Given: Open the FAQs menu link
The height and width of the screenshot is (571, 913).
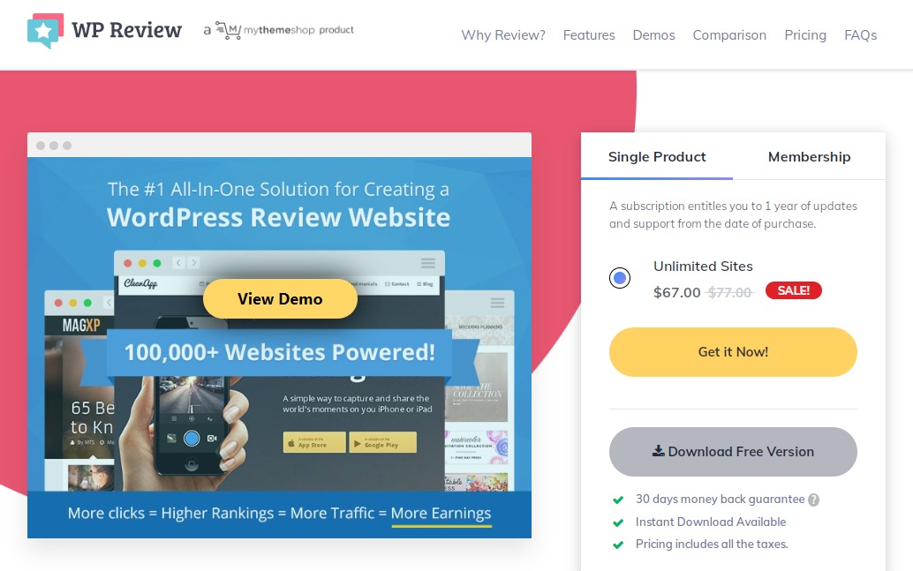Looking at the screenshot, I should (861, 35).
